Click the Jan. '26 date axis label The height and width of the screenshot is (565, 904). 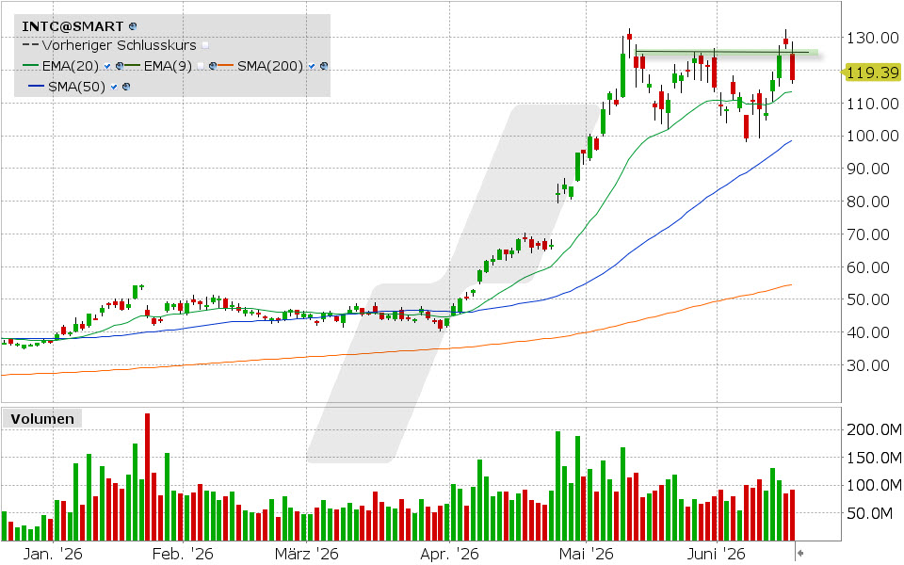point(53,555)
